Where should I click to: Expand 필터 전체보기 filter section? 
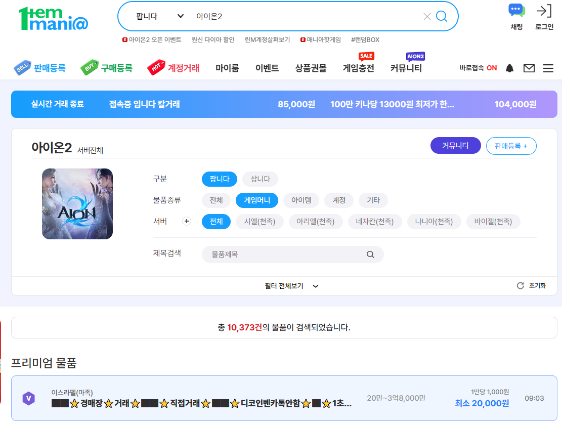coord(291,286)
